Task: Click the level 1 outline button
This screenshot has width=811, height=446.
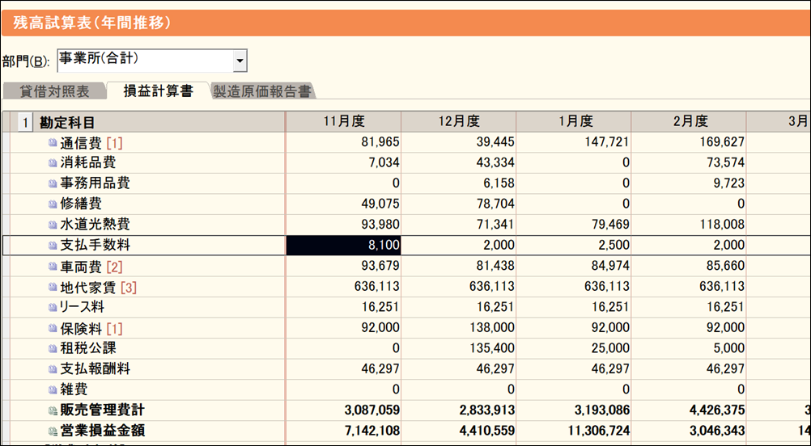Action: tap(25, 122)
